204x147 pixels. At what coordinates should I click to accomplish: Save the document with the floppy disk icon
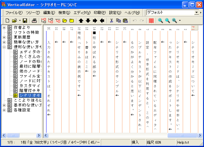tap(25, 21)
